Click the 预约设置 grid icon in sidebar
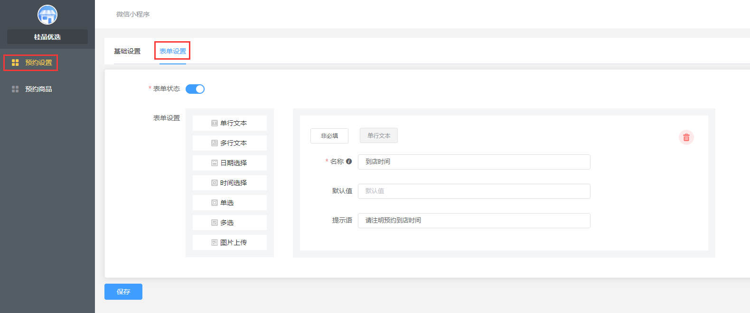This screenshot has height=313, width=750. pos(15,63)
